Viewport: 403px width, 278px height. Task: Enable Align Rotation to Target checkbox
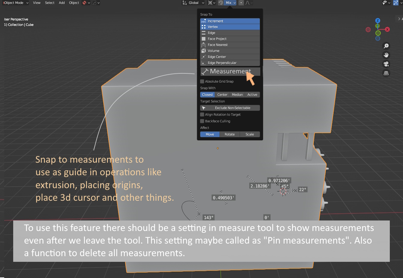pyautogui.click(x=202, y=114)
